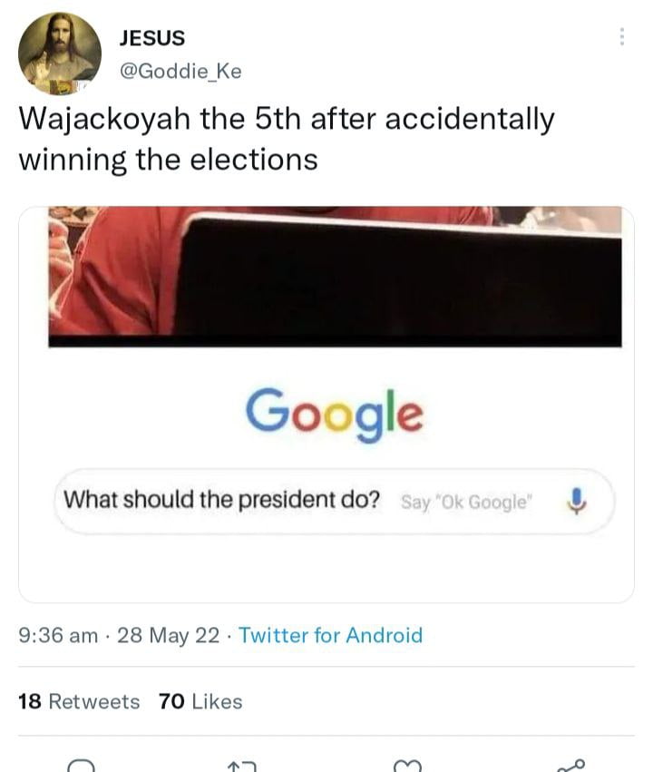Viewport: 653px width, 772px height.
Task: Click the 'What should the president do?' search field
Action: click(x=221, y=500)
